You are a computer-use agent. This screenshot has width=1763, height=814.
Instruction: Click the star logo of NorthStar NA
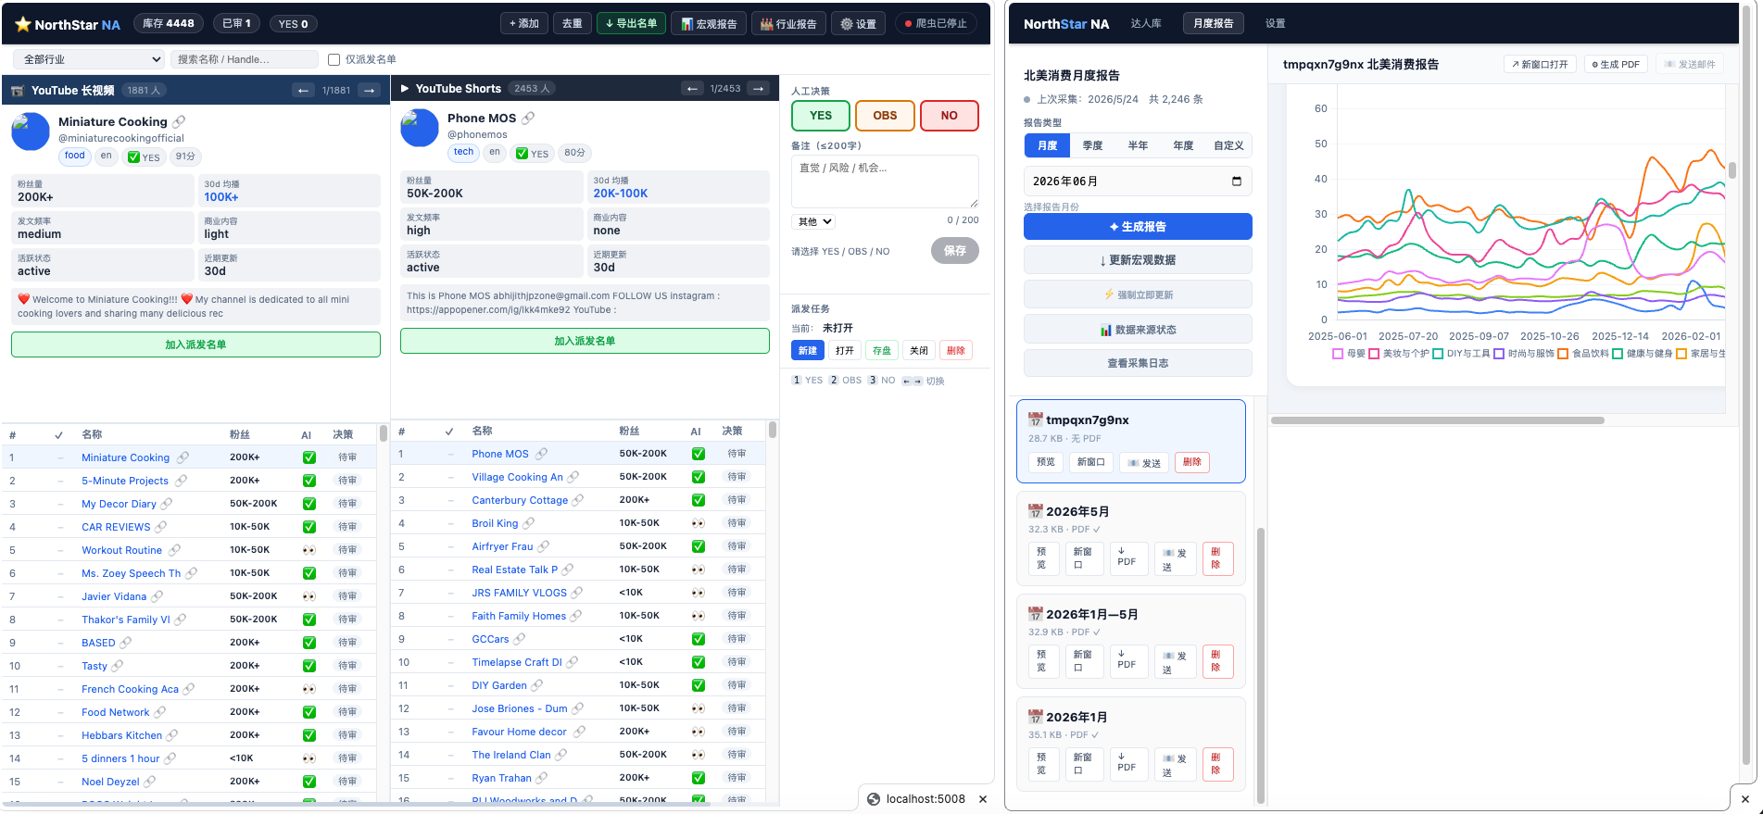[x=23, y=24]
